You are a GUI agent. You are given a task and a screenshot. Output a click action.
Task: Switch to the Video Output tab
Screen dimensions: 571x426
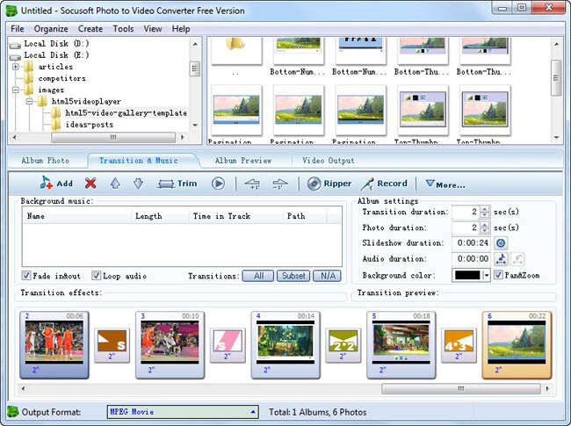tap(329, 161)
